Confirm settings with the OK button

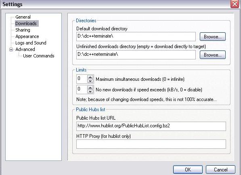pyautogui.click(x=188, y=169)
